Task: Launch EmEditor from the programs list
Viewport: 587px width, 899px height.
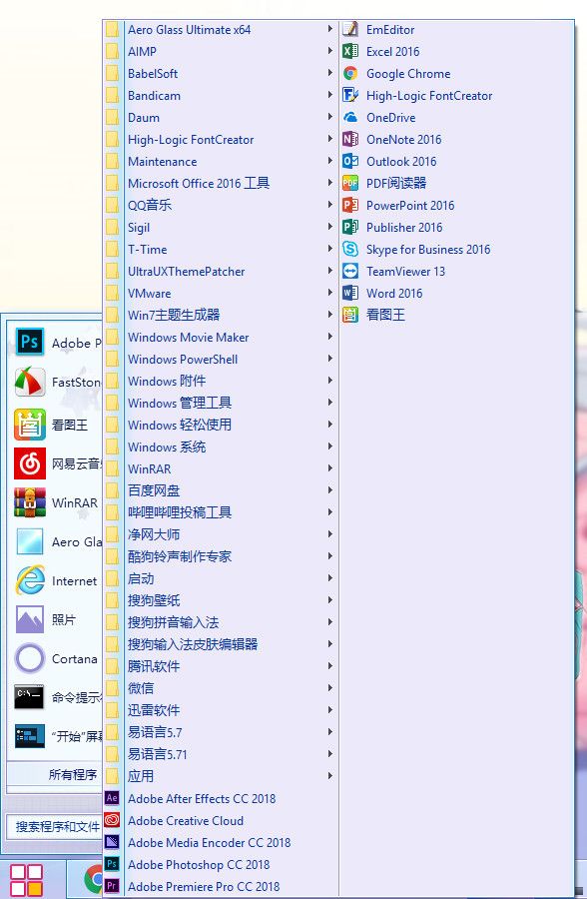Action: tap(456, 29)
